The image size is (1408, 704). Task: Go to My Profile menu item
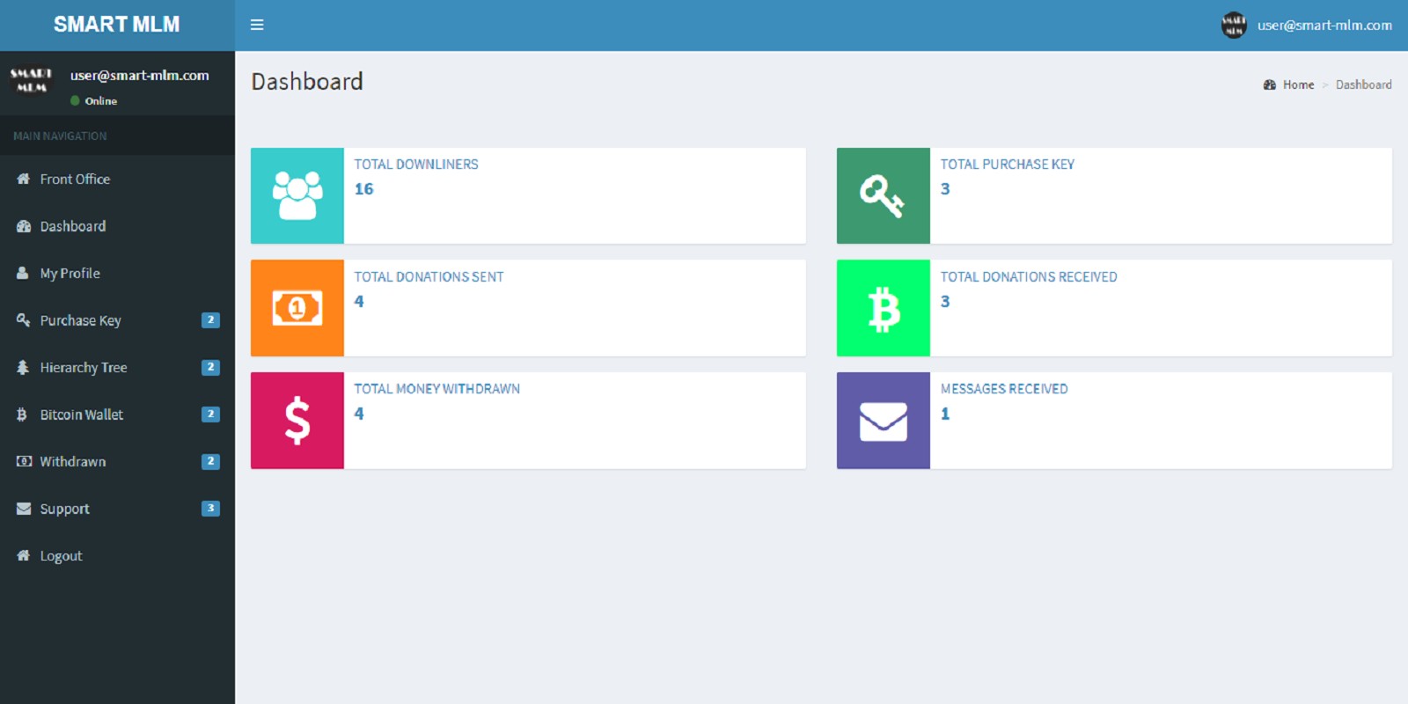point(117,273)
